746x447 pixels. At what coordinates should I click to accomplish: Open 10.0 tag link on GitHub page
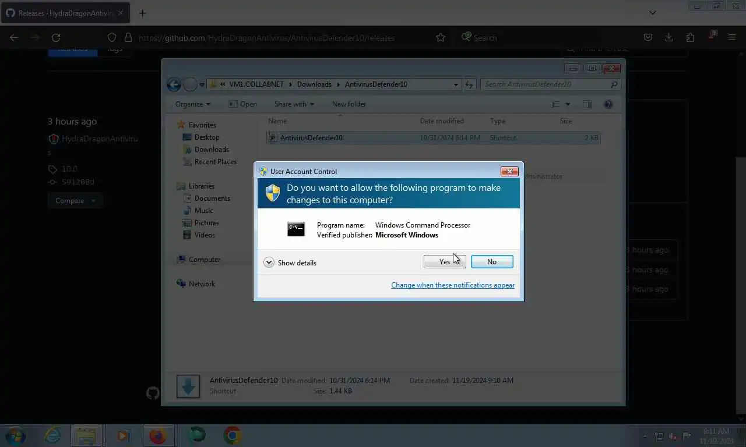pos(69,169)
